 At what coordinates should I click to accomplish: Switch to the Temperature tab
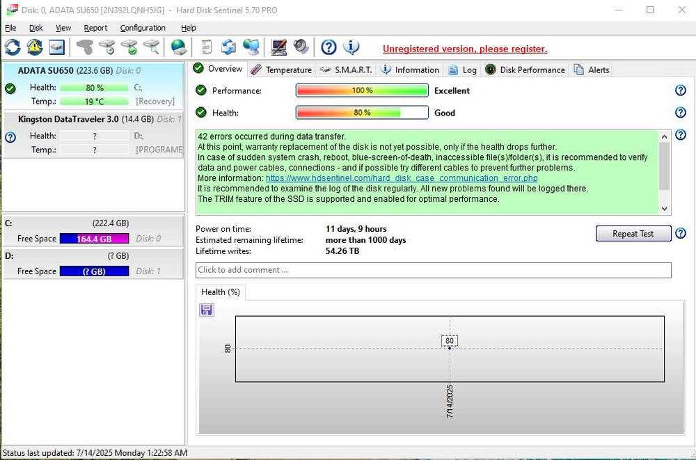281,70
